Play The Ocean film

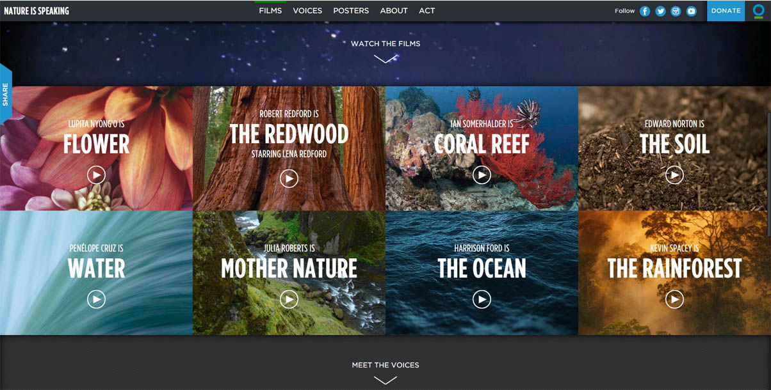482,299
